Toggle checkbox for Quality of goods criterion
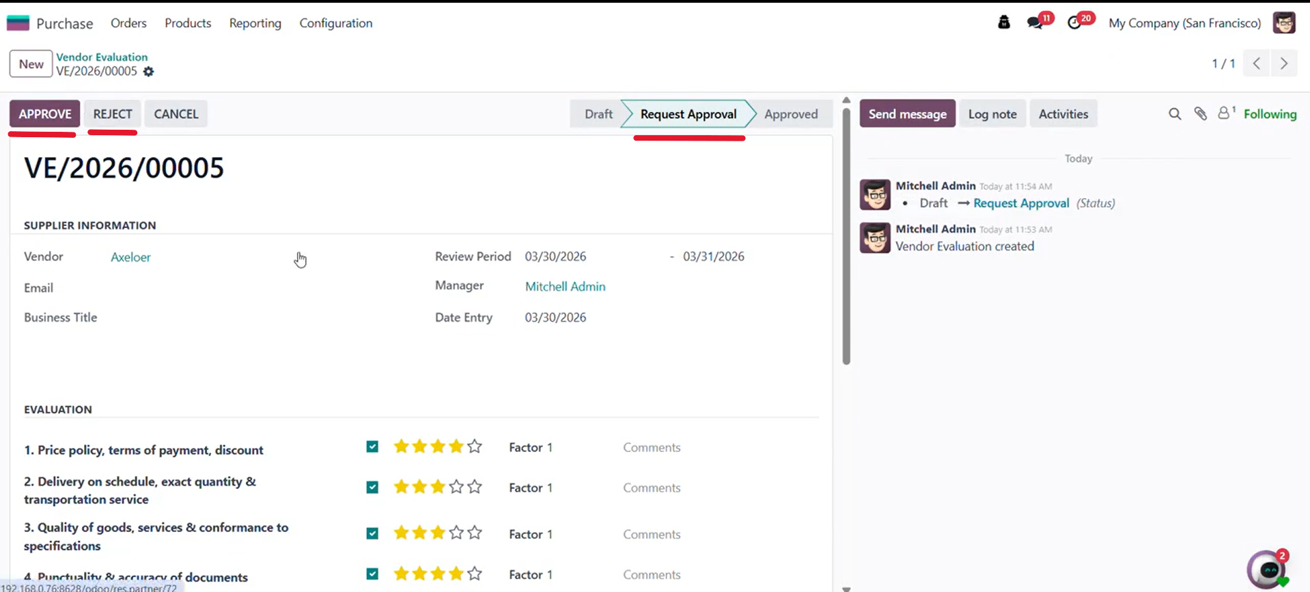The image size is (1310, 592). (372, 533)
